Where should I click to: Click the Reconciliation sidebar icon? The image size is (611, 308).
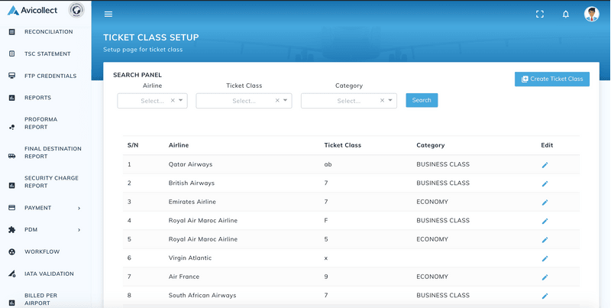coord(11,32)
